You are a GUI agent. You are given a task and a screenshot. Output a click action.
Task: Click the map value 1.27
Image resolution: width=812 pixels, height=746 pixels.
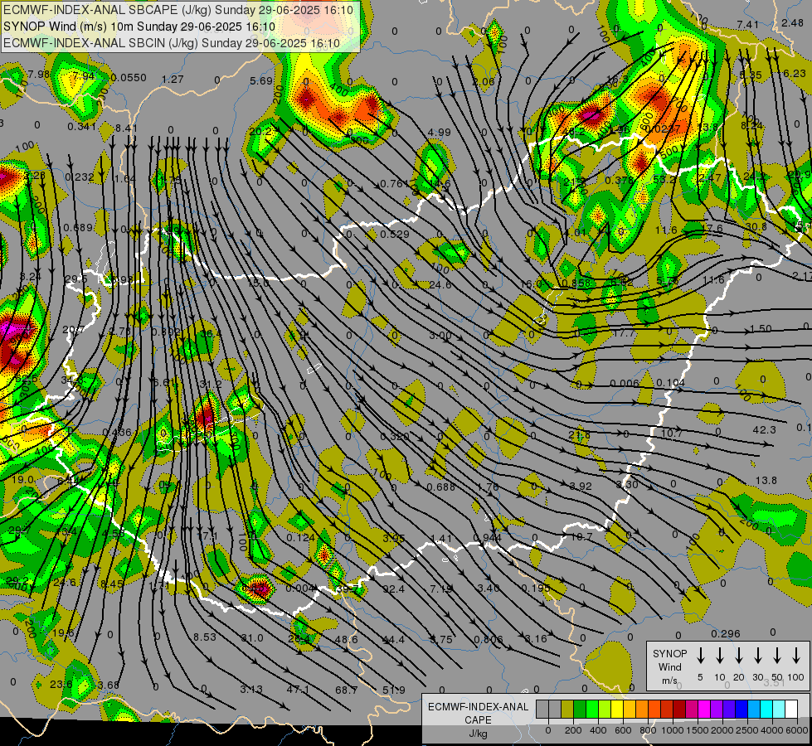tap(173, 80)
